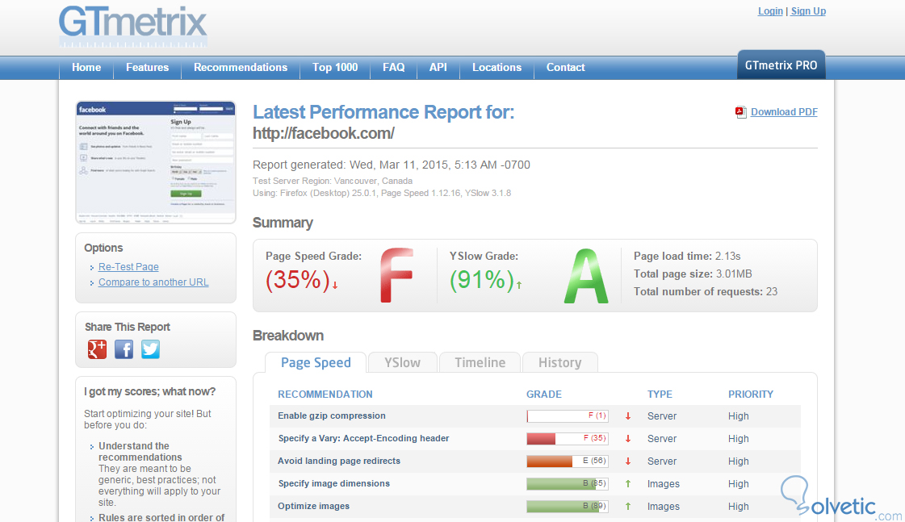Screen dimensions: 905x522
Task: Switch to the YSlow tab
Action: tap(402, 363)
